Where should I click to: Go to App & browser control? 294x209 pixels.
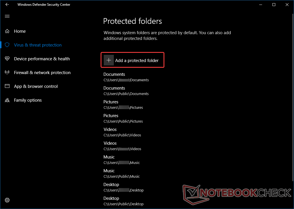[36, 86]
